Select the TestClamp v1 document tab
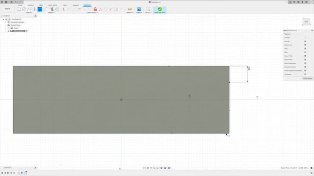Viewport: 314px width, 176px height. pos(155,2)
